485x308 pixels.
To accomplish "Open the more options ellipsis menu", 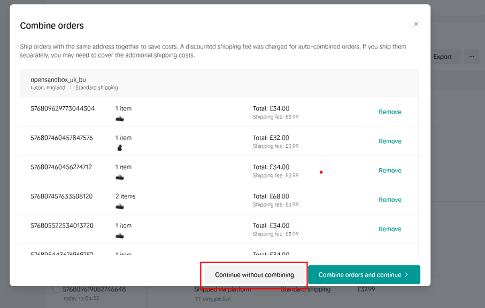I will pos(471,57).
